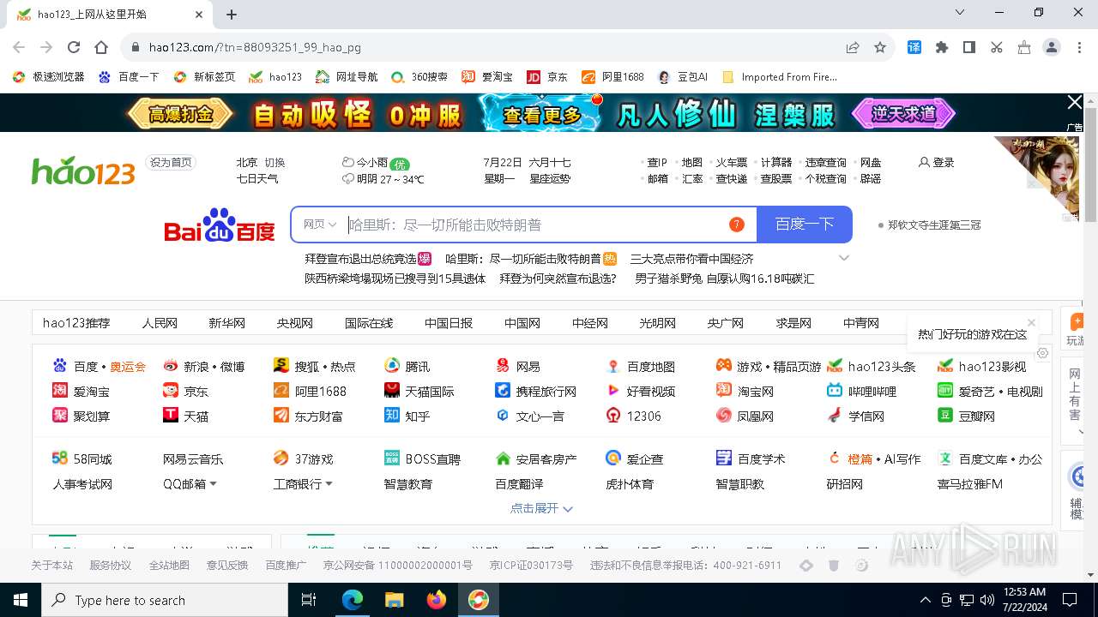Image resolution: width=1098 pixels, height=617 pixels.
Task: Launch Firefox from the taskbar
Action: [x=437, y=600]
